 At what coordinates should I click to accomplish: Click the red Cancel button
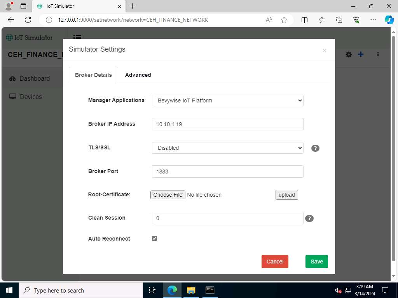(x=275, y=262)
